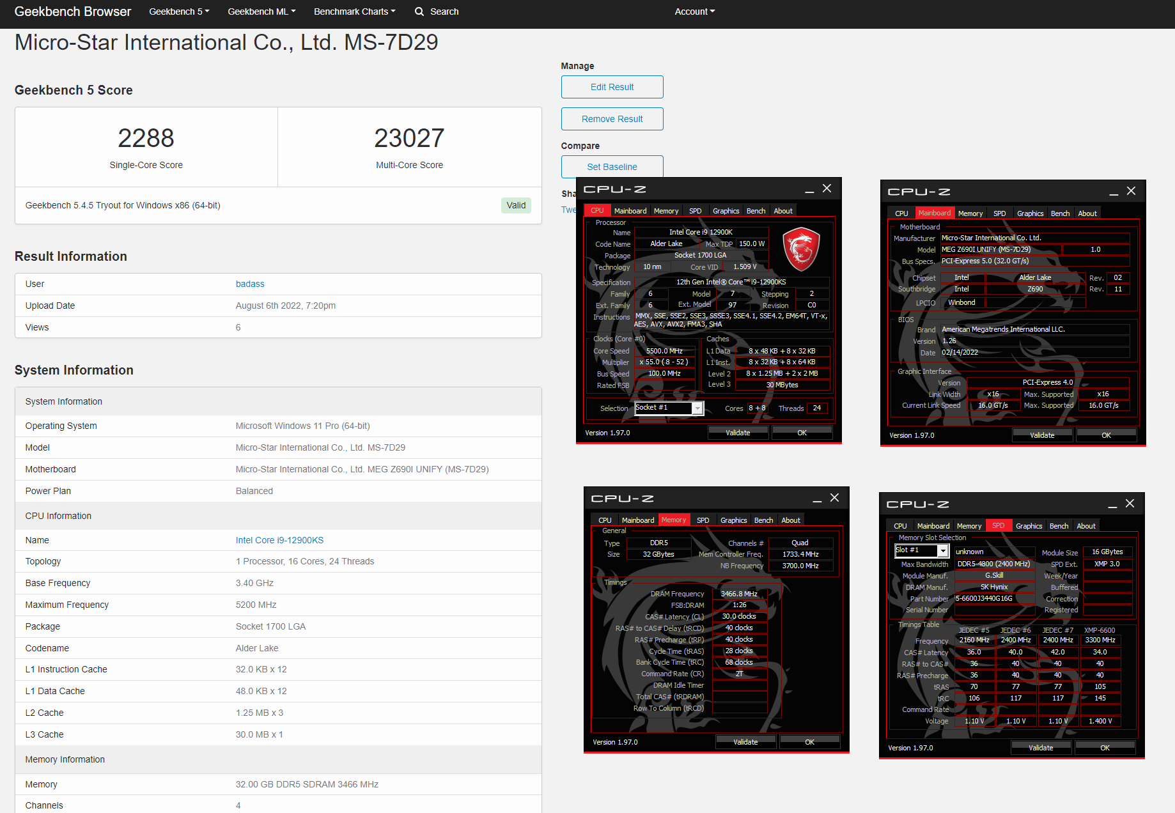The height and width of the screenshot is (813, 1175).
Task: Open Socket #1 selection dropdown in CPU window
Action: click(x=698, y=408)
